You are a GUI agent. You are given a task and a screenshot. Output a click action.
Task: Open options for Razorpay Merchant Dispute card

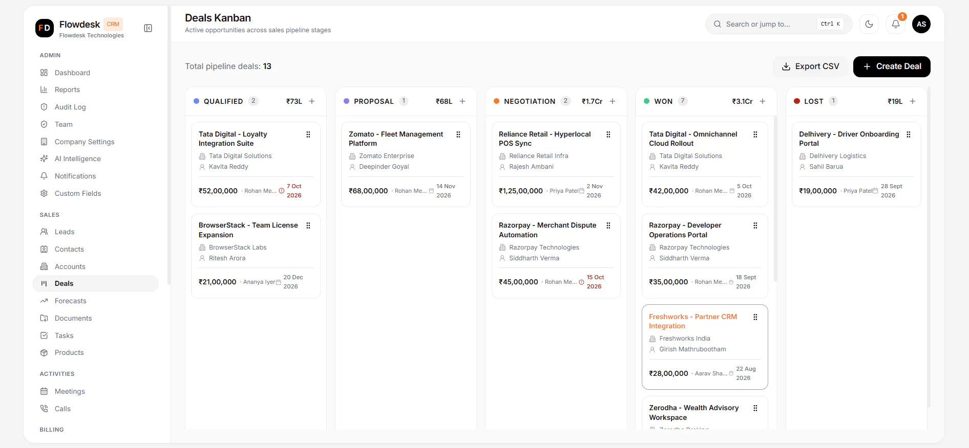point(608,226)
